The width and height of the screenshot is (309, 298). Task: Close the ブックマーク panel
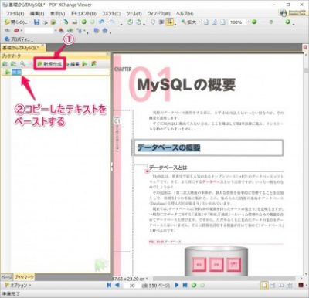click(x=108, y=55)
